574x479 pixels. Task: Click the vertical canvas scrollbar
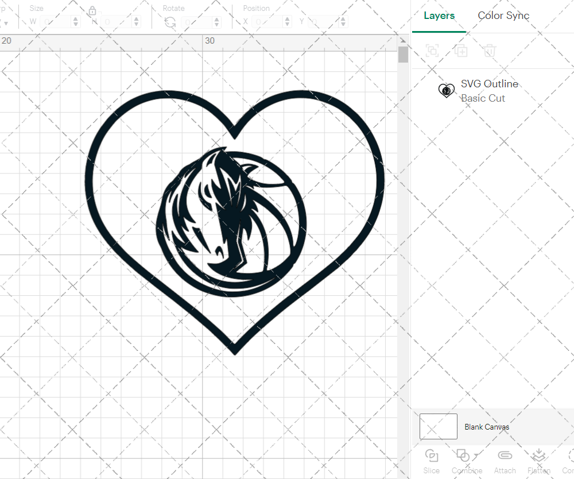(403, 55)
